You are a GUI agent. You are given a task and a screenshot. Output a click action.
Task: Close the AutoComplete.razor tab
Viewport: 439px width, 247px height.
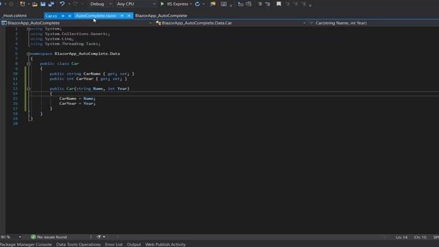point(129,16)
